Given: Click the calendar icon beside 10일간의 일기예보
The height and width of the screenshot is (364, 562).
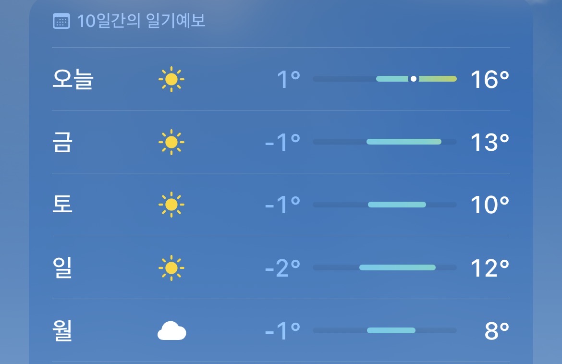Looking at the screenshot, I should click(x=61, y=22).
